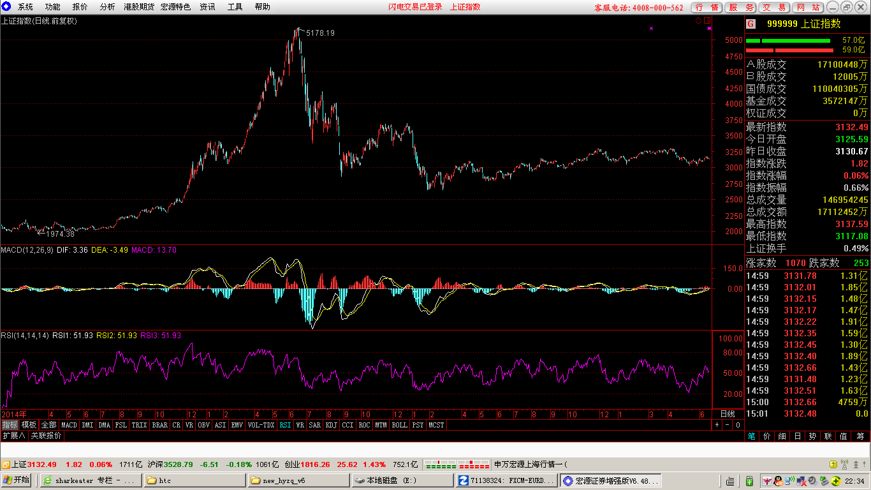Screen dimensions: 871x490
Task: Open the htc folder taskbar item
Action: [194, 480]
